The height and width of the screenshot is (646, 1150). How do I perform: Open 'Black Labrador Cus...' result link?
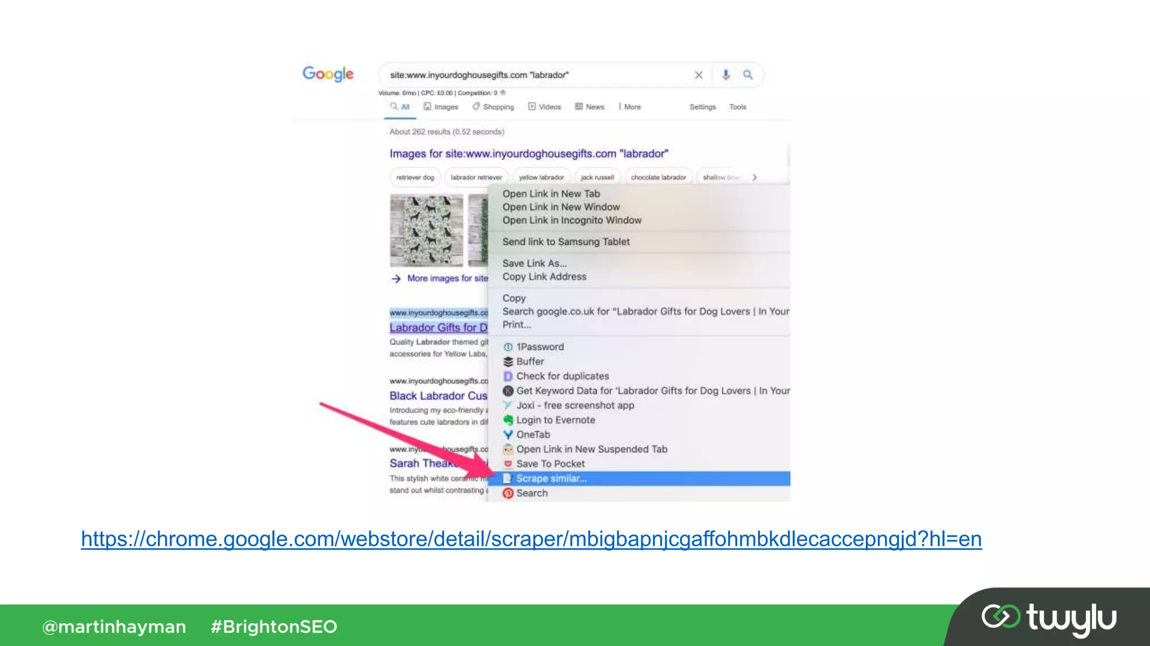coord(439,396)
